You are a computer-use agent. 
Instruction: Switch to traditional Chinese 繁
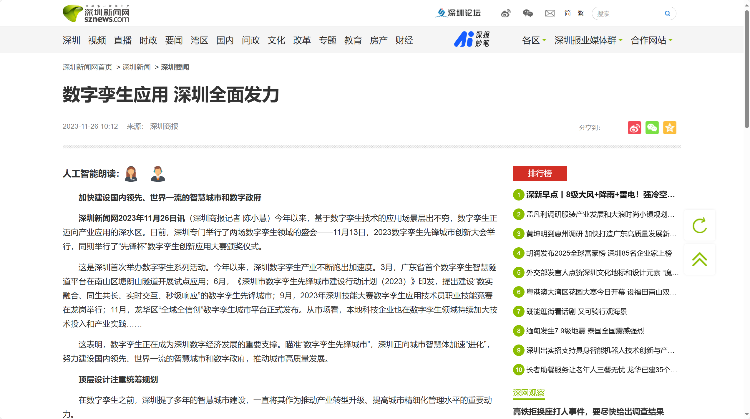[x=581, y=13]
